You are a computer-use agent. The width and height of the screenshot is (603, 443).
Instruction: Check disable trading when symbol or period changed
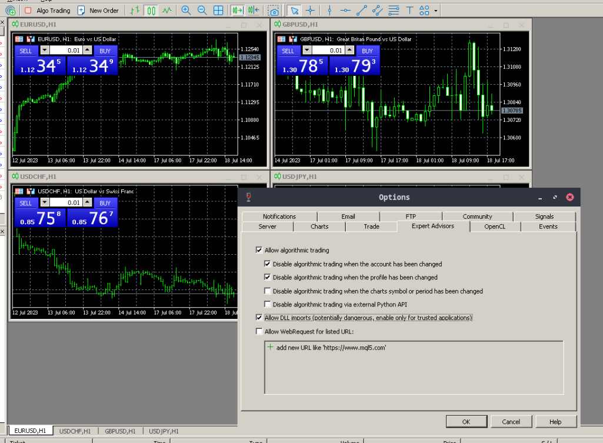(x=268, y=291)
